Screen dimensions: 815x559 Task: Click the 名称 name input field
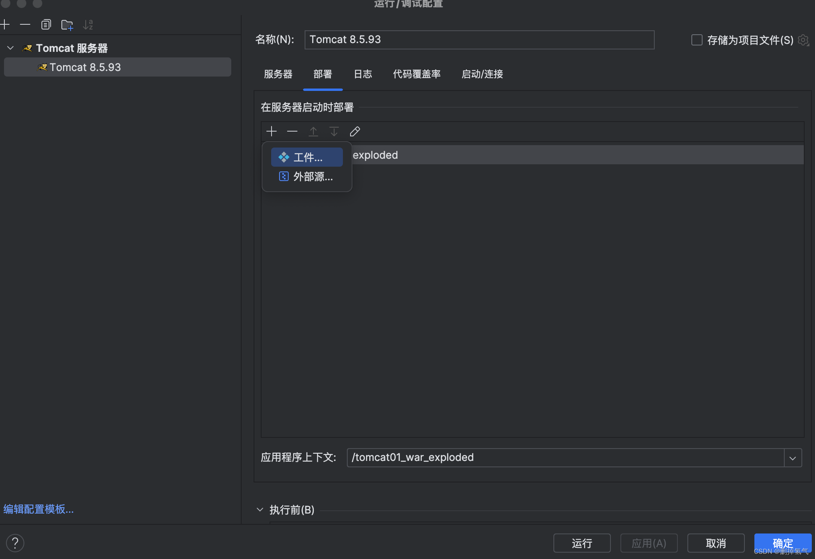[479, 40]
